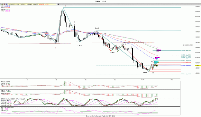Viewport: 201px width, 117px height.
Task: Click the red App 1,000 projection label
Action: pos(186,63)
